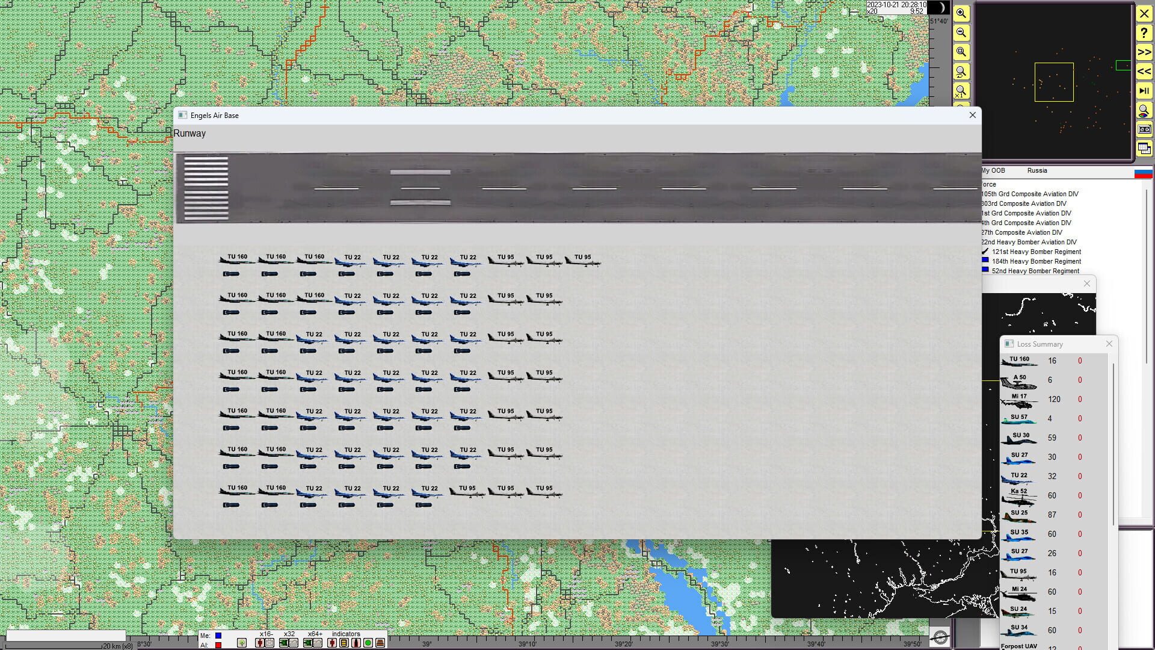Toggle the yellow supply indicator icon
The width and height of the screenshot is (1155, 650).
343,643
